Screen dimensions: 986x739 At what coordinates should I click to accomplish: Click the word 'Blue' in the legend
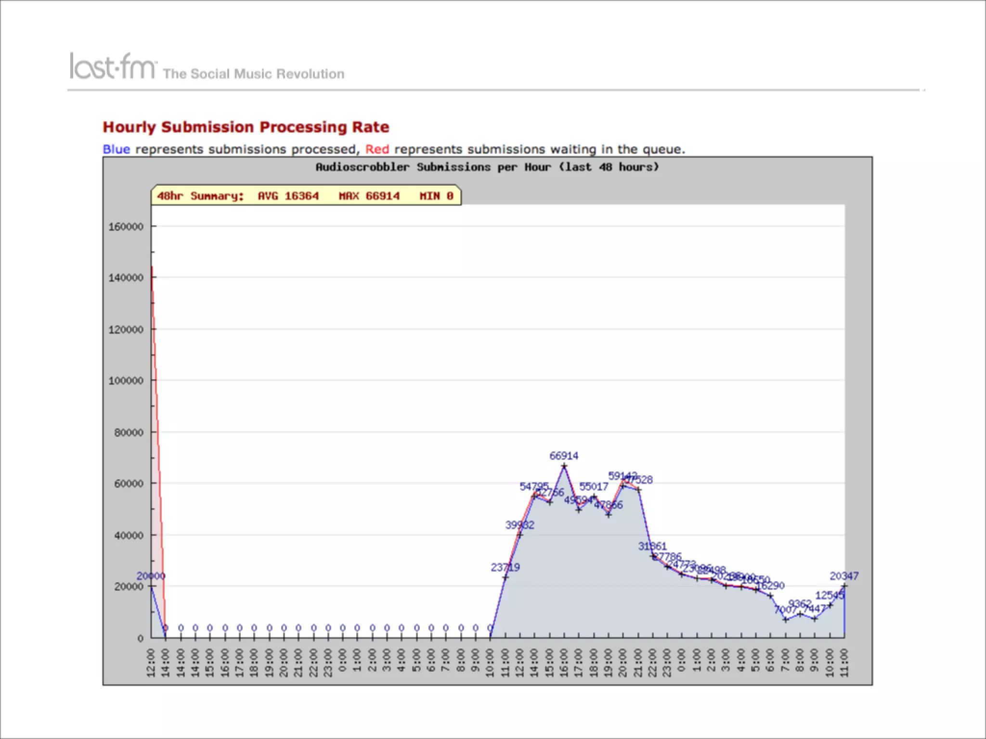click(116, 149)
